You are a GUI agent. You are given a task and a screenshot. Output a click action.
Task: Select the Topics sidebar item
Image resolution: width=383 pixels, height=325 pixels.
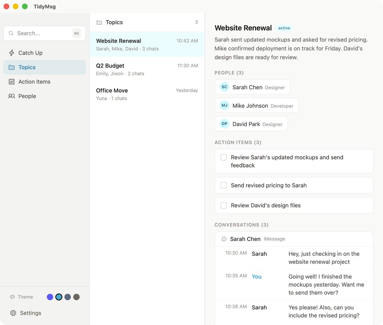(x=45, y=67)
